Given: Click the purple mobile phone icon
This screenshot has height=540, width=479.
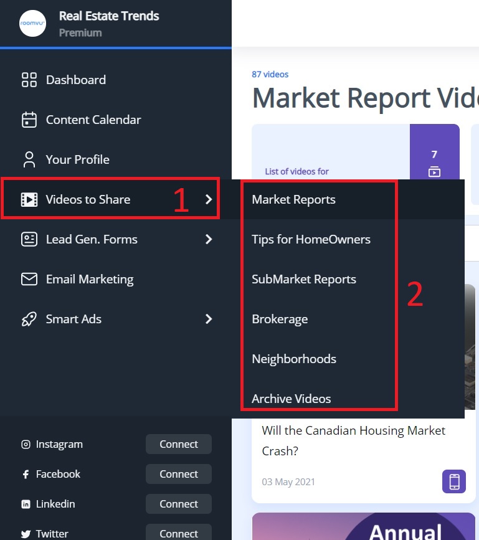Looking at the screenshot, I should pyautogui.click(x=454, y=481).
